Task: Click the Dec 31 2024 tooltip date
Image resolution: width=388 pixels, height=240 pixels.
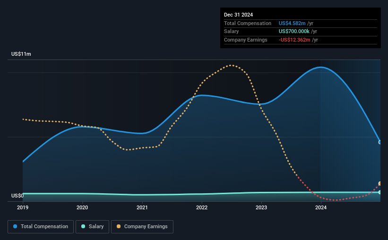Action: [238, 15]
